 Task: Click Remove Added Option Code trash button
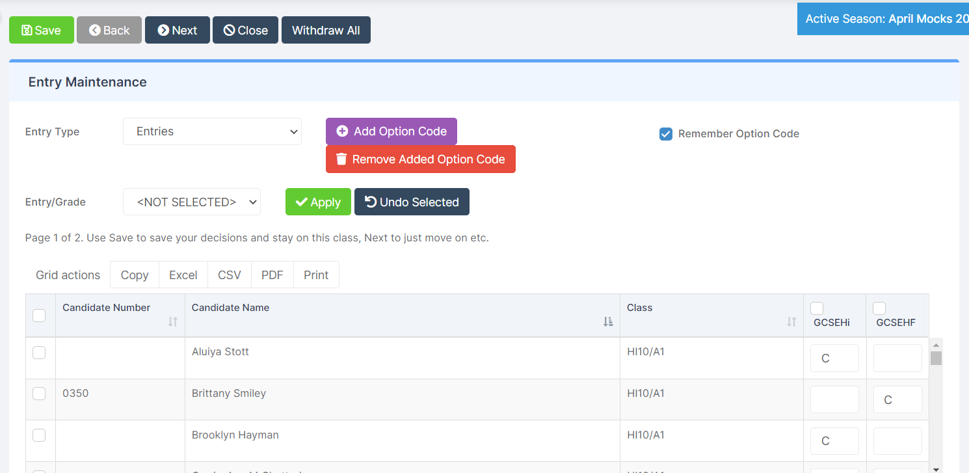click(420, 159)
